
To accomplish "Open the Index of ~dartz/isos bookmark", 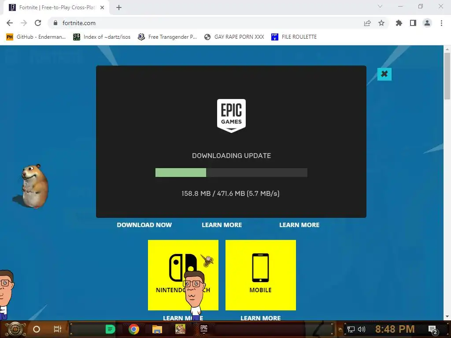I will (x=102, y=37).
